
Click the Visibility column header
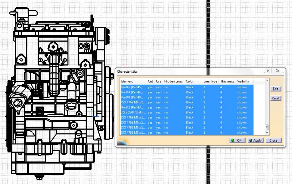click(x=243, y=81)
